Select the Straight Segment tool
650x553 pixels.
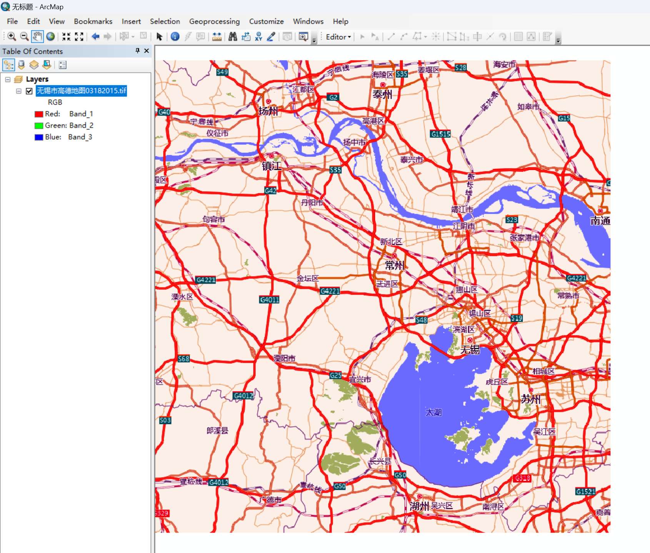click(391, 37)
